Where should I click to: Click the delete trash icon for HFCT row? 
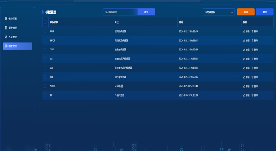tap(252, 41)
